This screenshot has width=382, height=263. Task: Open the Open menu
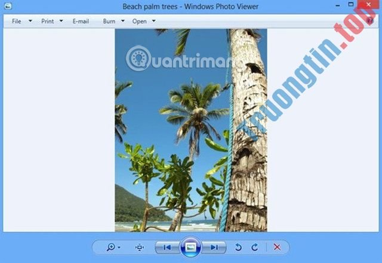pyautogui.click(x=139, y=22)
